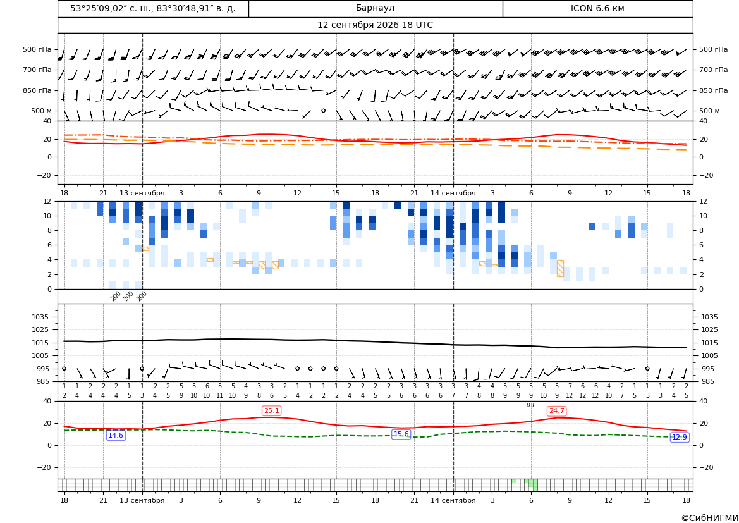Click the 14 сентября marker on bottom axis

[x=453, y=500]
